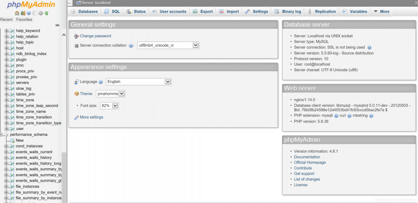Open the Theme pmahomme dropdown

pyautogui.click(x=111, y=94)
